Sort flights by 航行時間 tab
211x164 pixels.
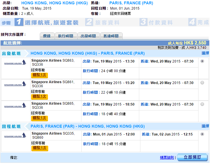[x=66, y=36]
